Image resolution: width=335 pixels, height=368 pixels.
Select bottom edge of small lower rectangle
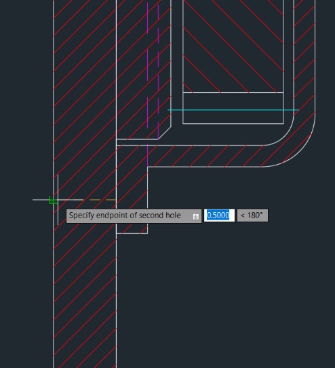click(132, 234)
